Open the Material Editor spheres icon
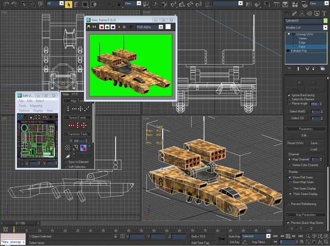The width and height of the screenshot is (330, 246). coord(295,4)
